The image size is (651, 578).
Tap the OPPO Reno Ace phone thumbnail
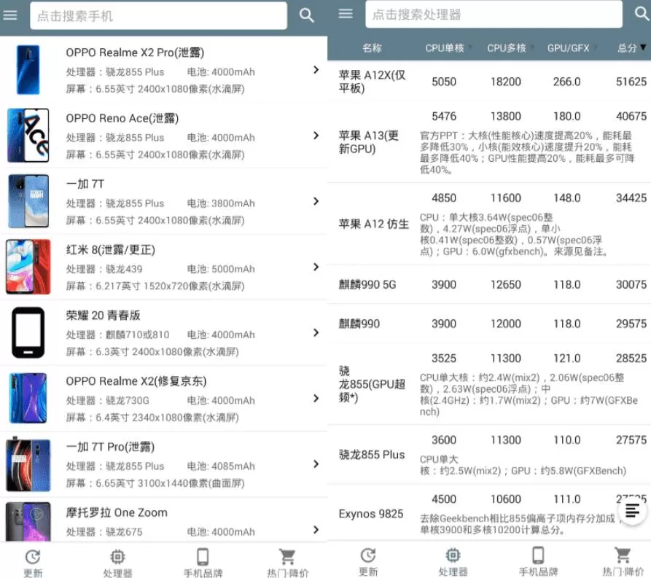[28, 136]
